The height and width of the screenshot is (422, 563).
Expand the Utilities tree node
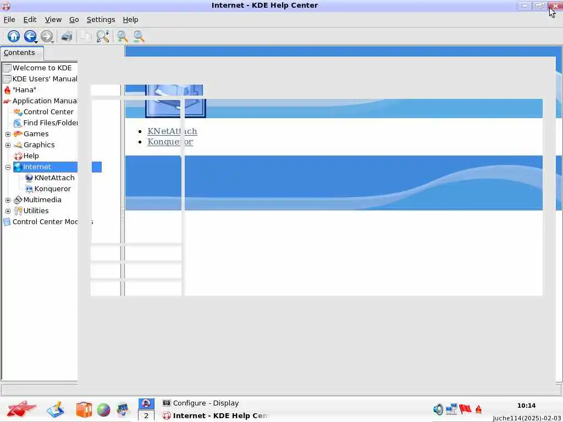coord(8,212)
